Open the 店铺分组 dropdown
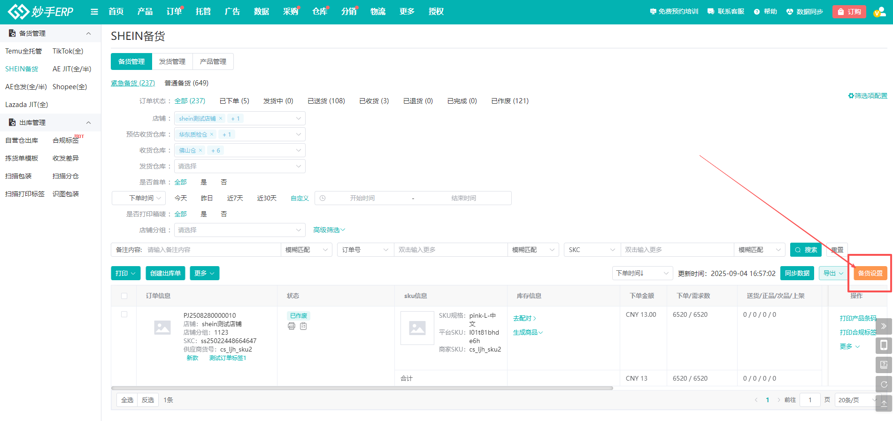The width and height of the screenshot is (893, 421). [x=240, y=230]
